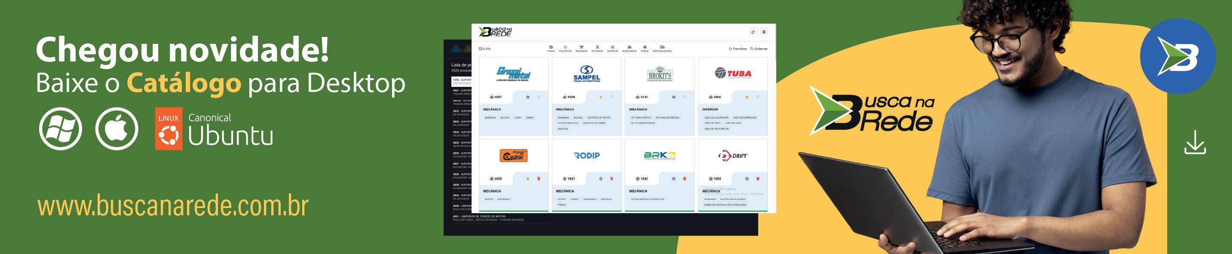
Task: Favorite the Rodip catalog with the star
Action: pyautogui.click(x=601, y=178)
